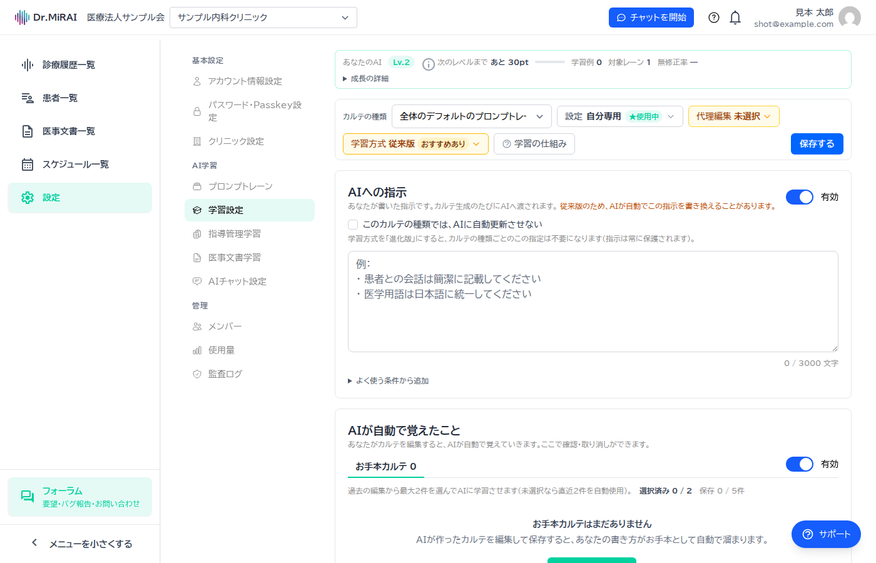Open フォーラム 要望・バグ報告 link

click(x=80, y=497)
